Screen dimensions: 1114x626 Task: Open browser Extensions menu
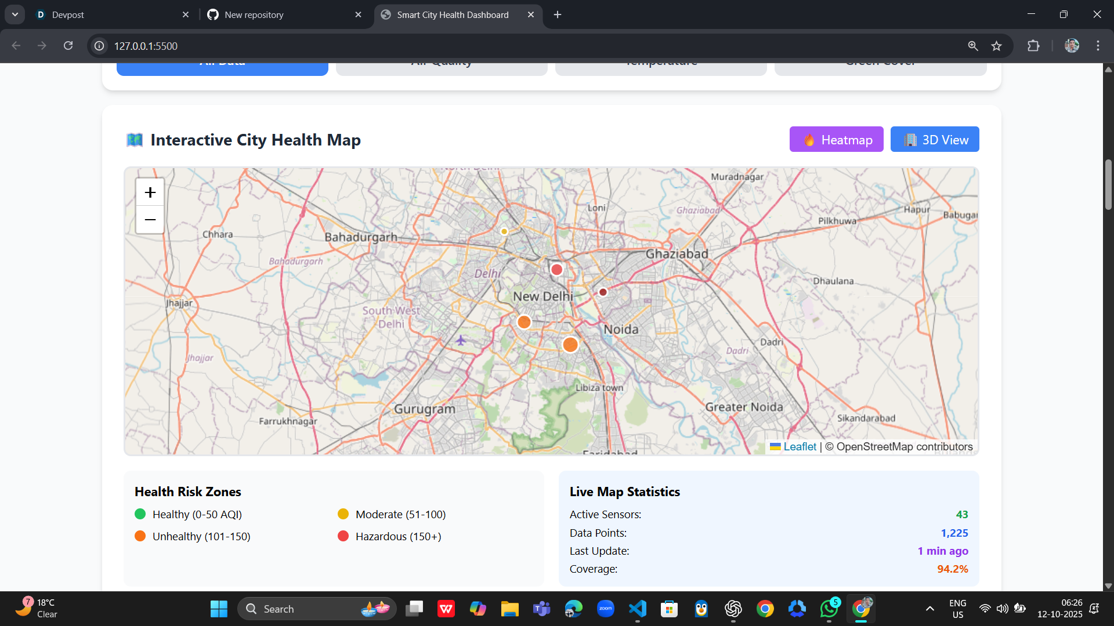(x=1033, y=46)
